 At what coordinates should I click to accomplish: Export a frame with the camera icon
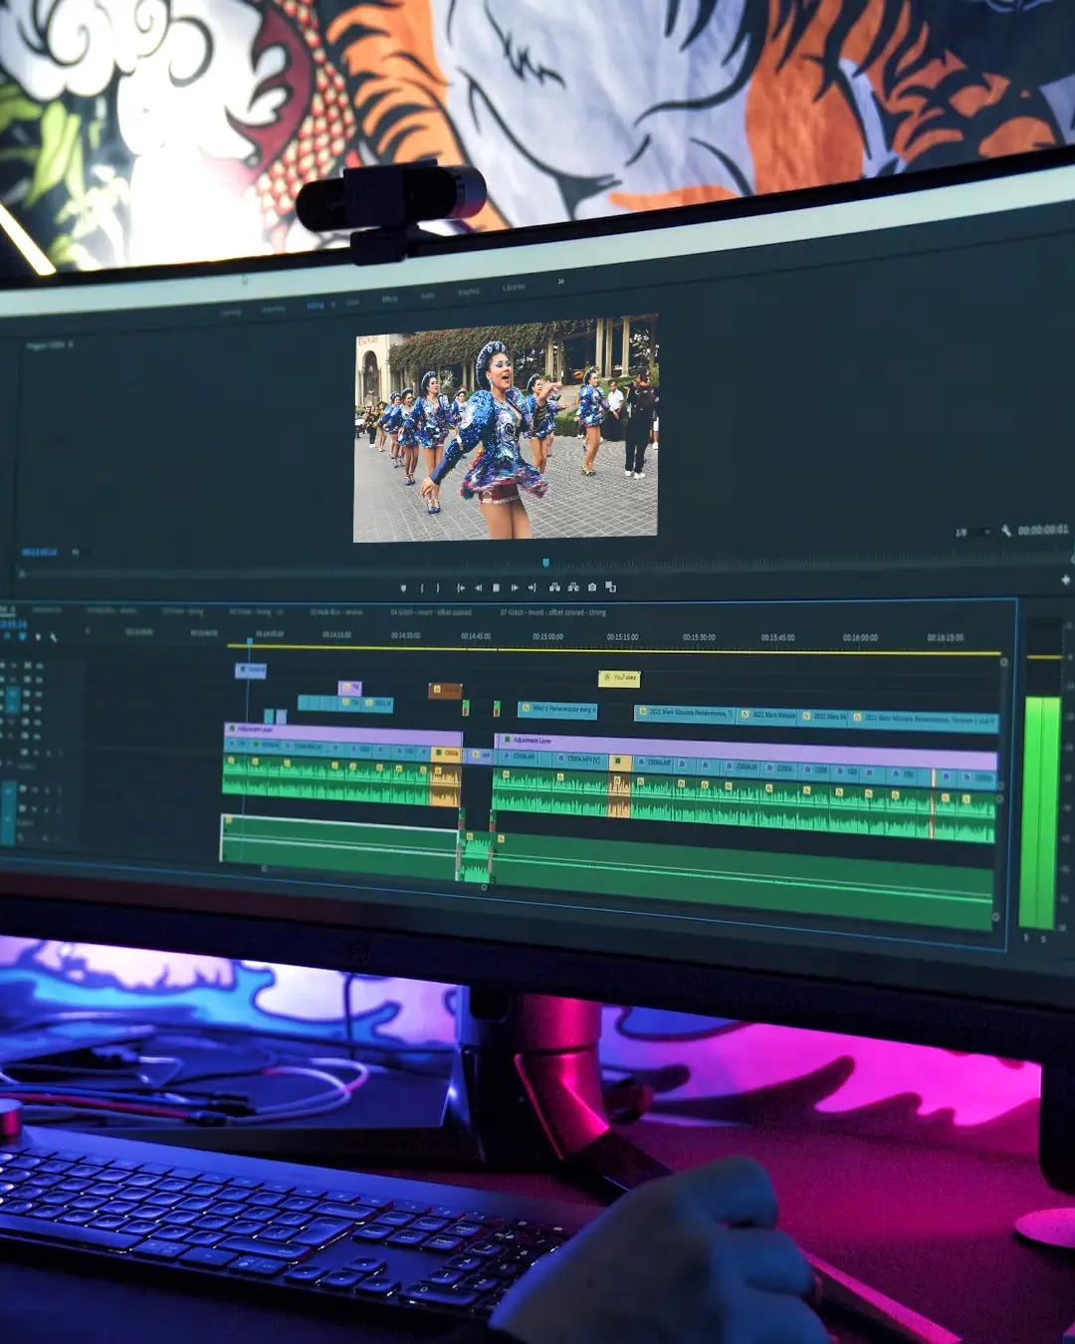[592, 587]
